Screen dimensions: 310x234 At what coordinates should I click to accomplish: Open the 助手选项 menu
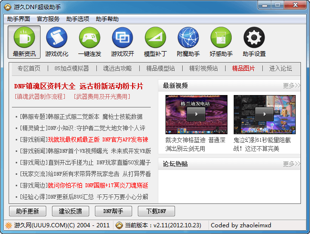coord(78,19)
